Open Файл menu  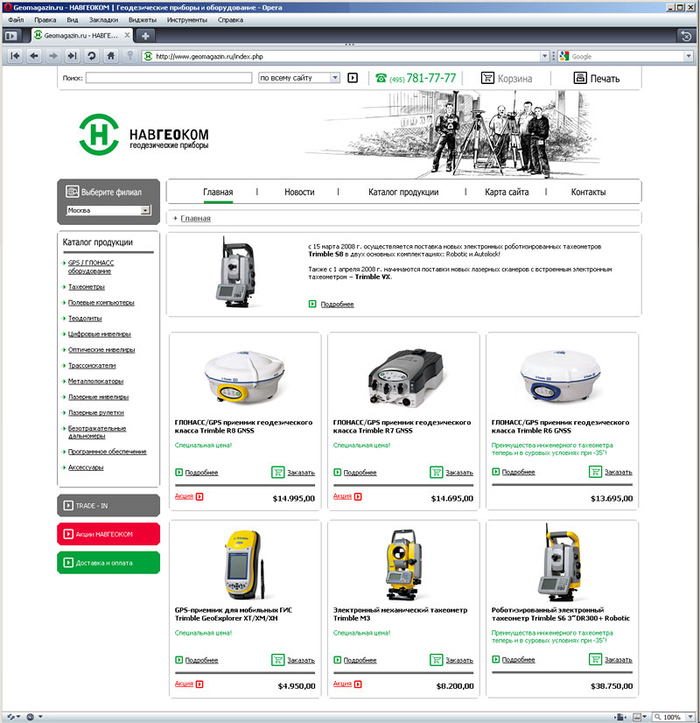[x=16, y=20]
